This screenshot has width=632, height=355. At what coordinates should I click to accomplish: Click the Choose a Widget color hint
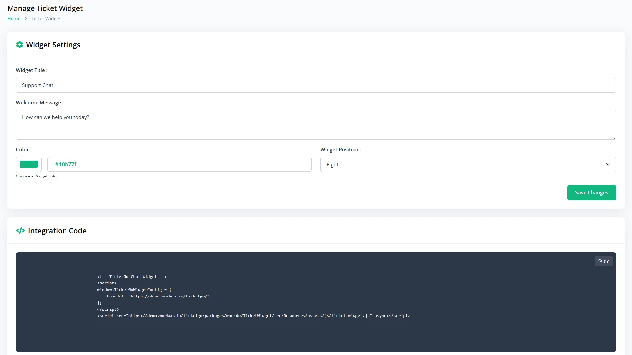pyautogui.click(x=37, y=176)
